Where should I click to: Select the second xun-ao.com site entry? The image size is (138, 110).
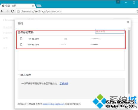71,45
